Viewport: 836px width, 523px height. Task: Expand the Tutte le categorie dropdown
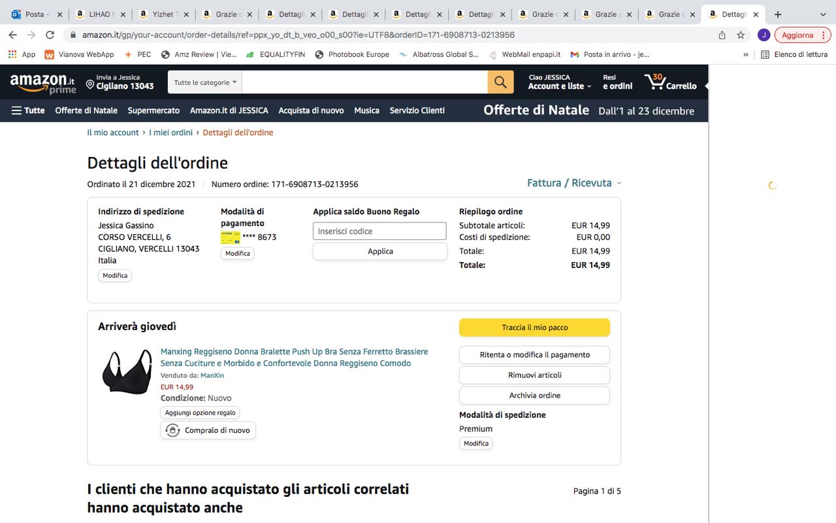pos(204,82)
